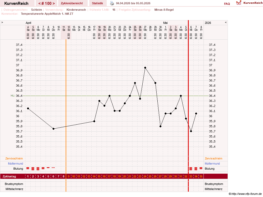
Task: Click the Minus-8-Regel value
Action: coord(164,10)
